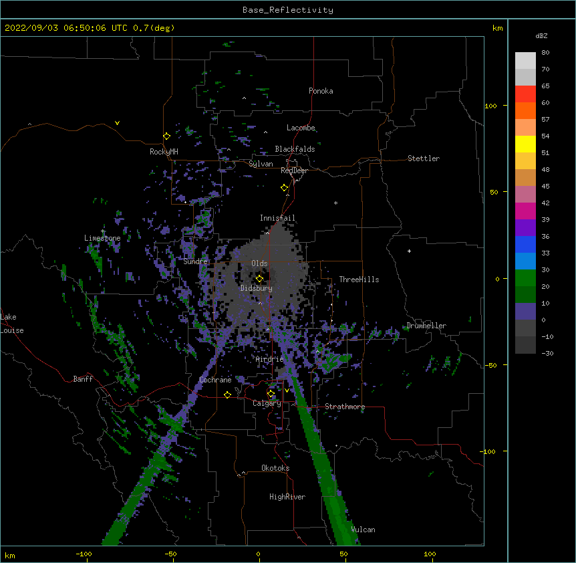Click the -100 tick label on the vertical axis
This screenshot has height=563, width=576.
[x=488, y=451]
